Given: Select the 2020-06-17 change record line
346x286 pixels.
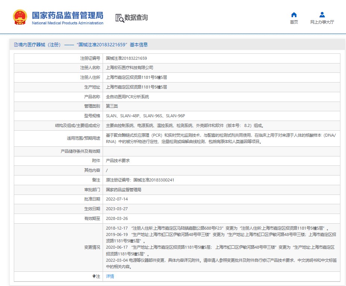Looking at the screenshot, I should (220, 251).
